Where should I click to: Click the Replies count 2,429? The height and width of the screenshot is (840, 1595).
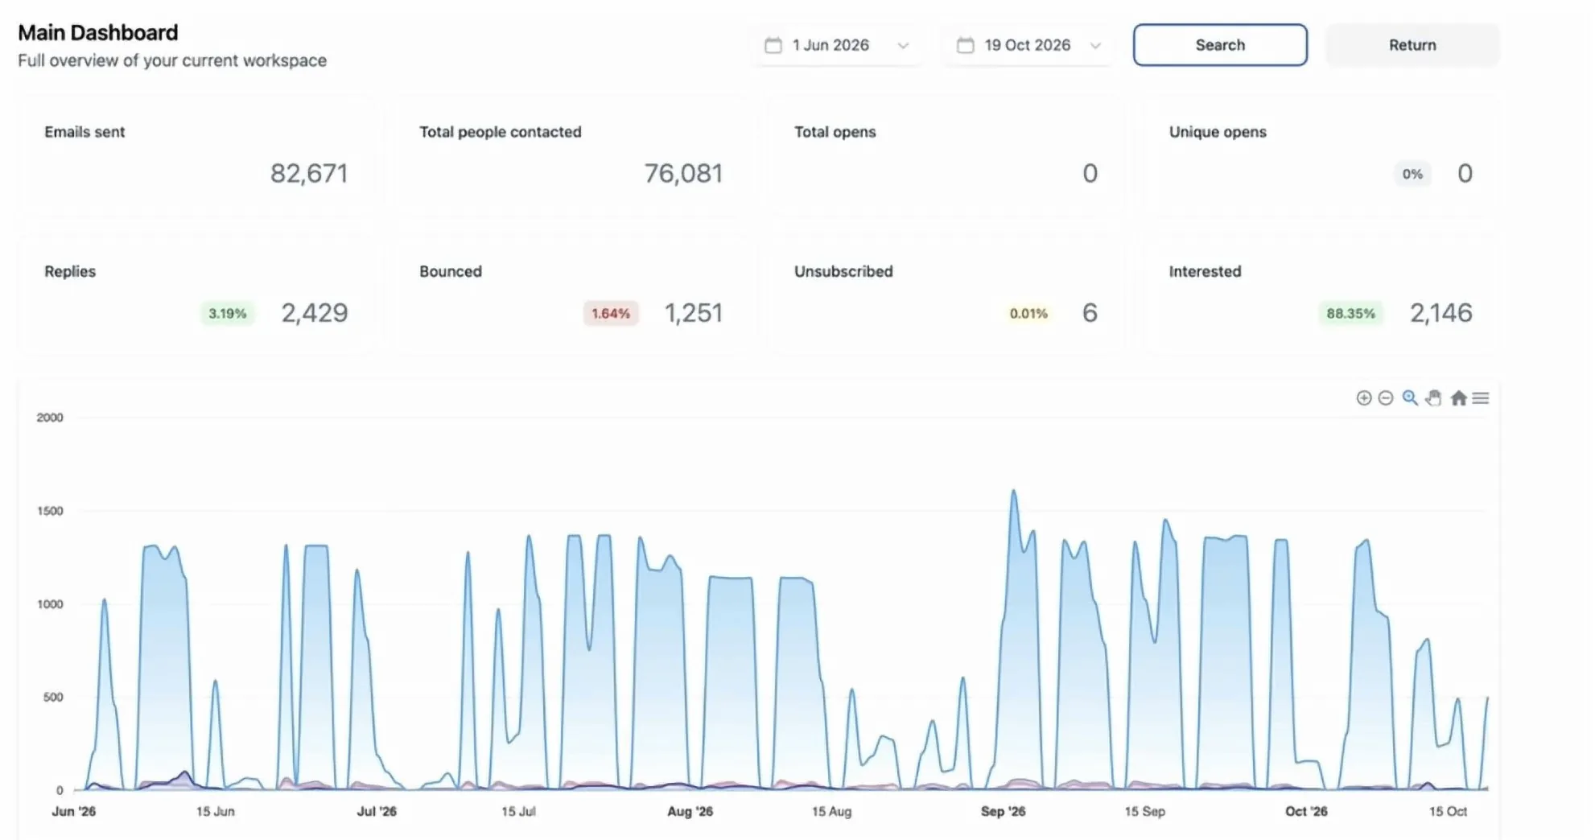click(315, 313)
